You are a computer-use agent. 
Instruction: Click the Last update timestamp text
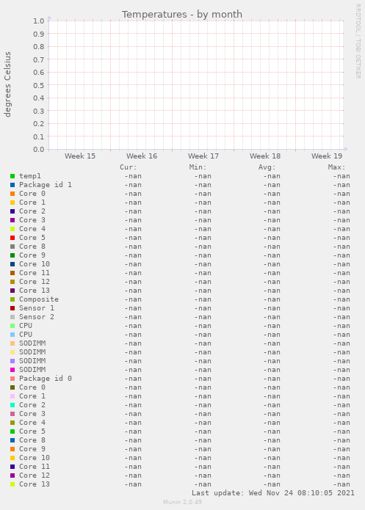(273, 493)
